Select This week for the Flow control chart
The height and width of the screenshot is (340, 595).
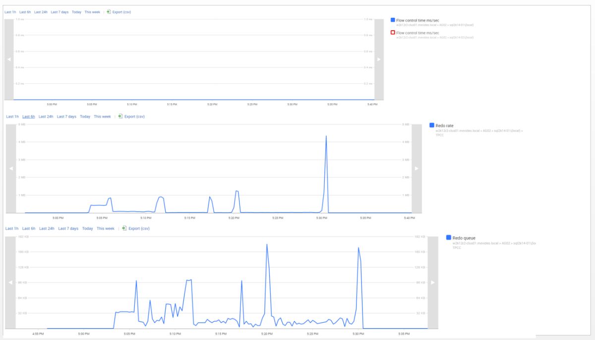92,12
